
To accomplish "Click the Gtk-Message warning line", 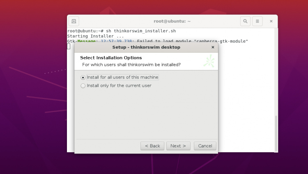I will [x=158, y=41].
